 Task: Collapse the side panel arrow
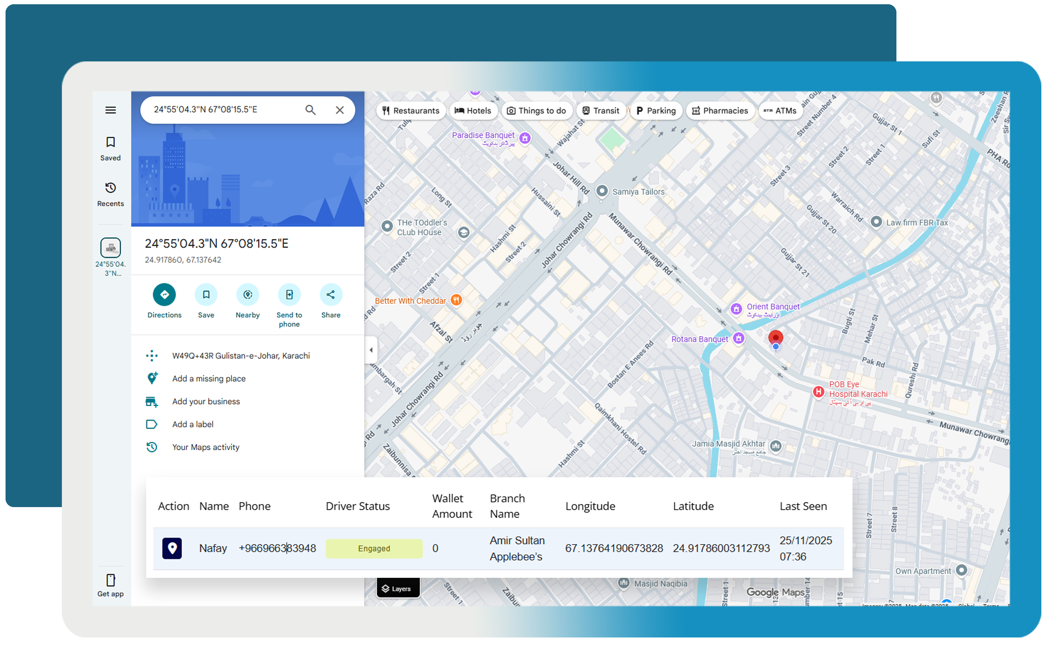tap(371, 350)
